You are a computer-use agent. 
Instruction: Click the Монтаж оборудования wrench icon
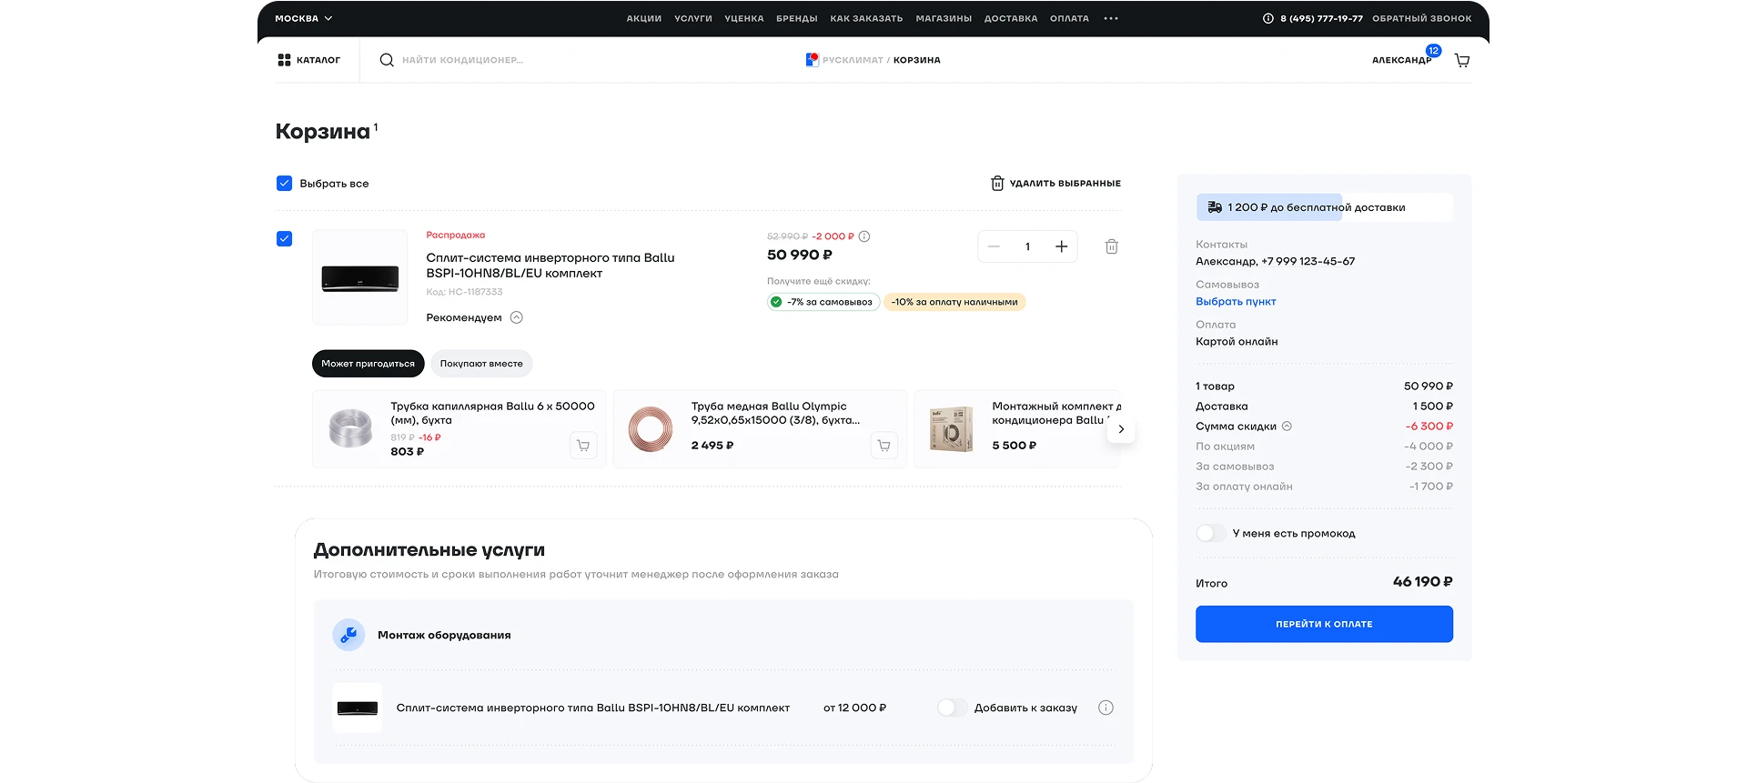[x=348, y=635]
